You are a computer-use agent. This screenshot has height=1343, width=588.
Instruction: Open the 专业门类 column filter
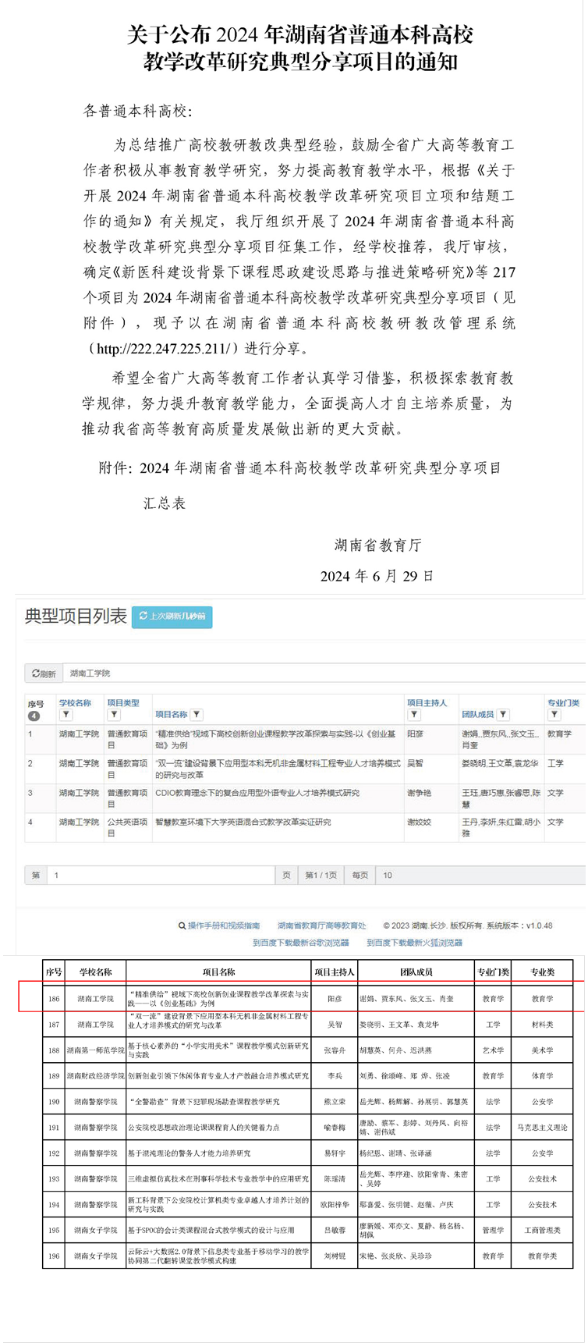[554, 715]
